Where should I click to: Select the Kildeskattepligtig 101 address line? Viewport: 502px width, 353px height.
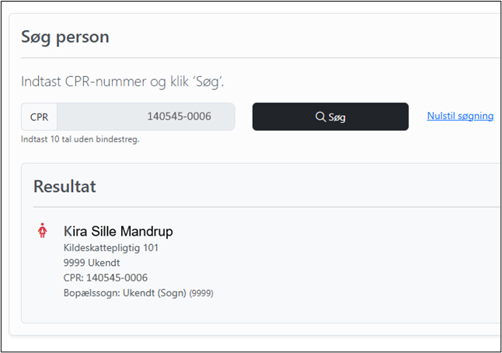click(111, 248)
